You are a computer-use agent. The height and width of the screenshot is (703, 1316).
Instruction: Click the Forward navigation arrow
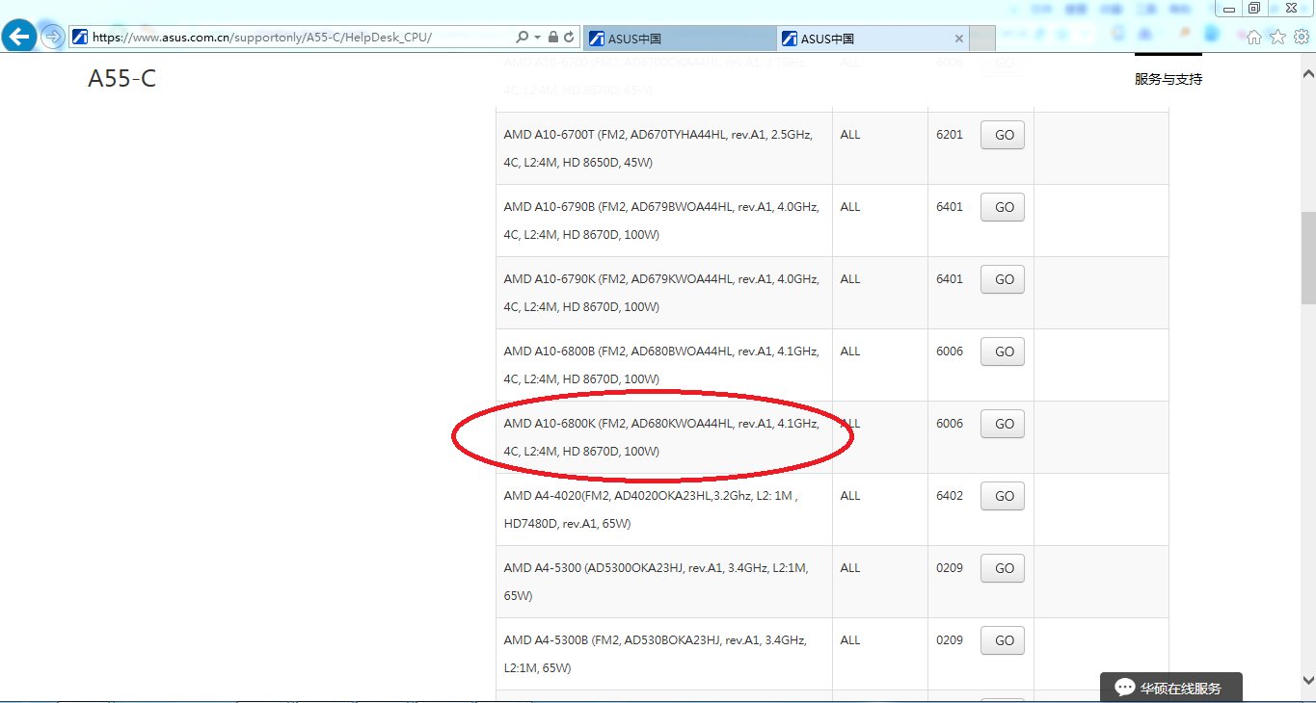coord(51,37)
